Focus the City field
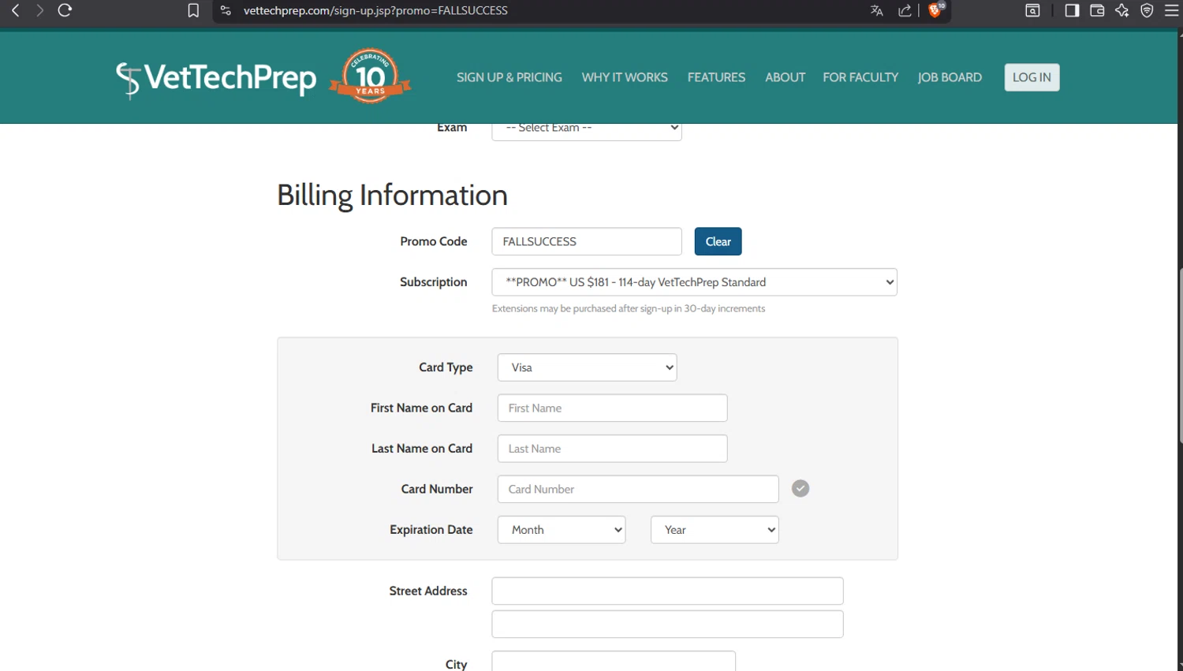This screenshot has width=1183, height=671. click(x=614, y=662)
